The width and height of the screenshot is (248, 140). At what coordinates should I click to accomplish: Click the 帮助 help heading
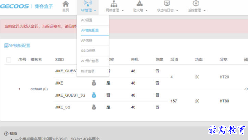coord(13,134)
